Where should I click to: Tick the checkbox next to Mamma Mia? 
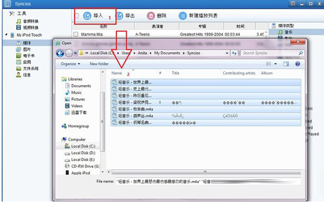76,34
